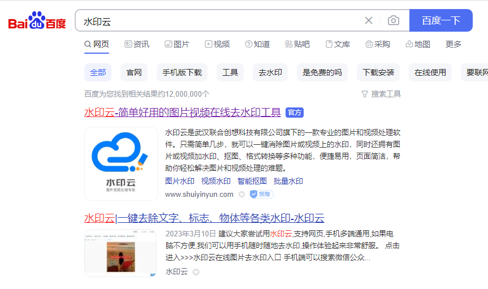
Task: Expand the 更多 menu
Action: 453,44
